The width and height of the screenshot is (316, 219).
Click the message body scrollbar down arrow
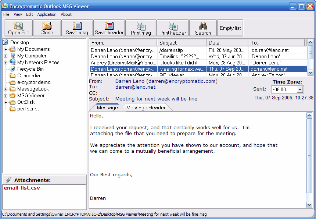pos(309,205)
